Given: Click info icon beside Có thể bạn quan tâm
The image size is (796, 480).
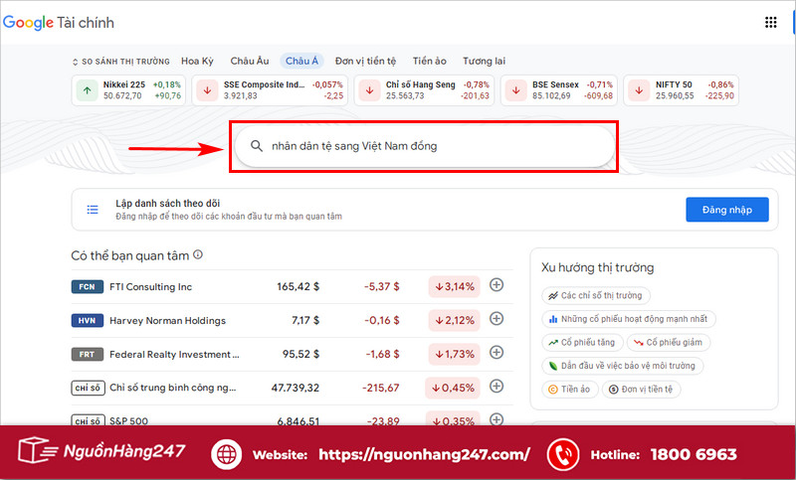Looking at the screenshot, I should pos(198,255).
